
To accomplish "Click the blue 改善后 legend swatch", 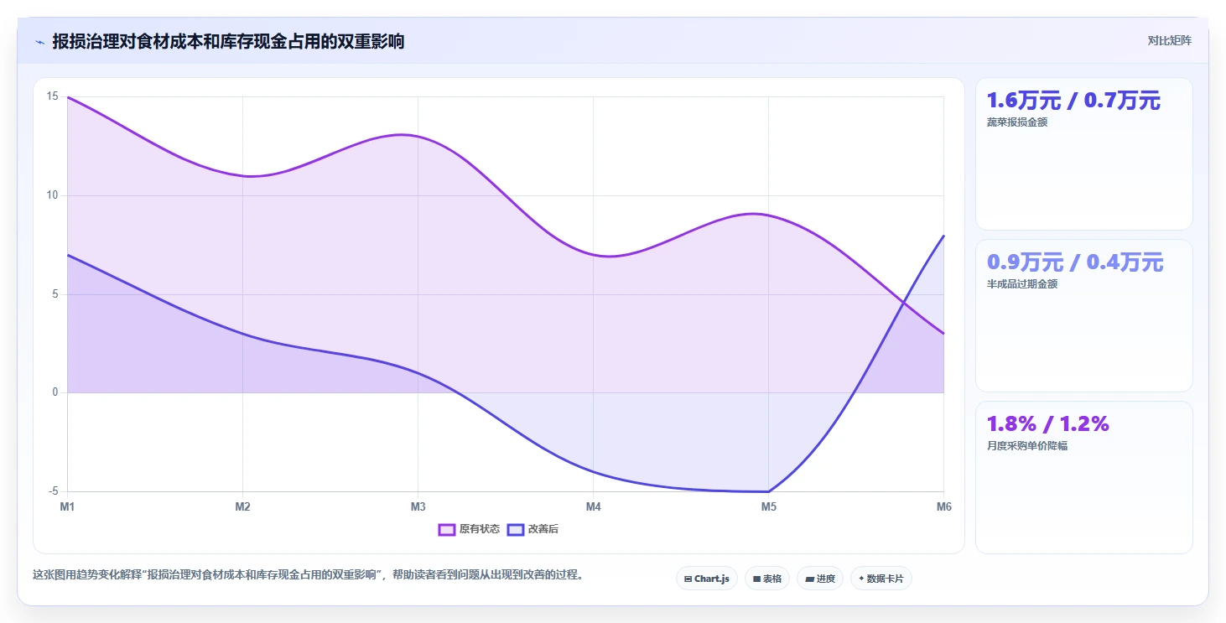I will pos(516,529).
